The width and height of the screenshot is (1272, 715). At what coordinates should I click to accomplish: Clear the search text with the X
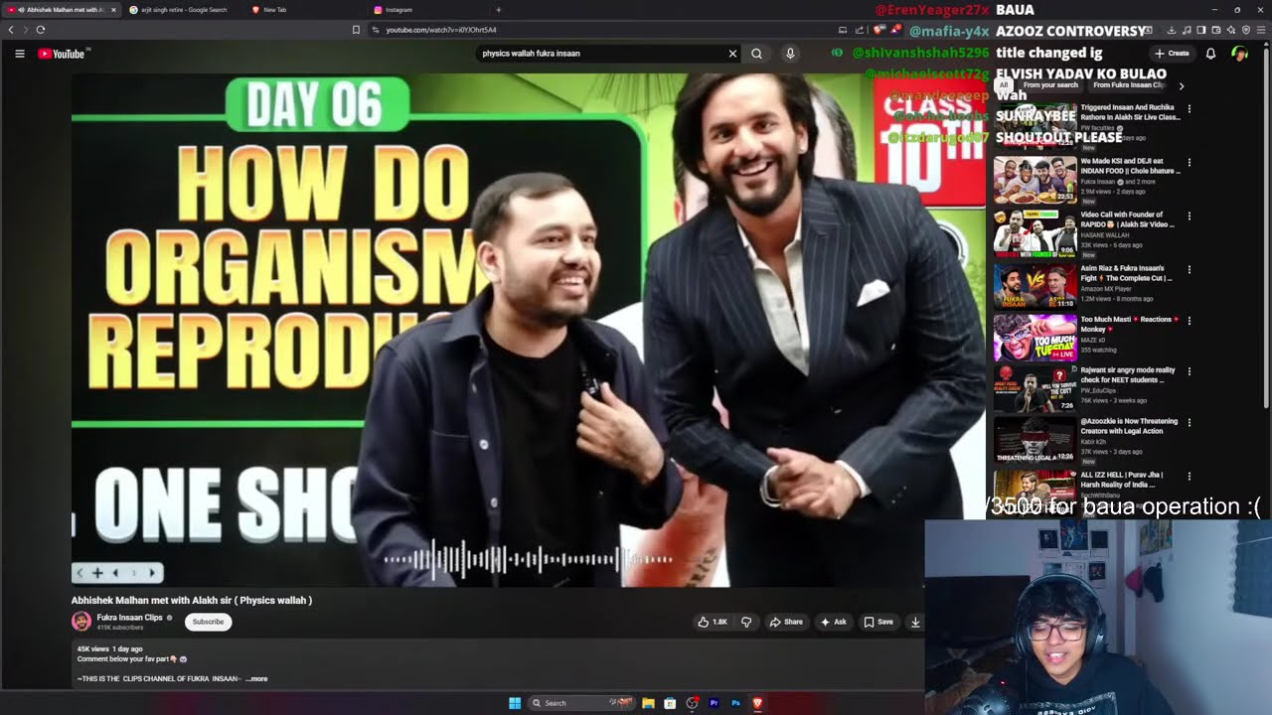(732, 54)
